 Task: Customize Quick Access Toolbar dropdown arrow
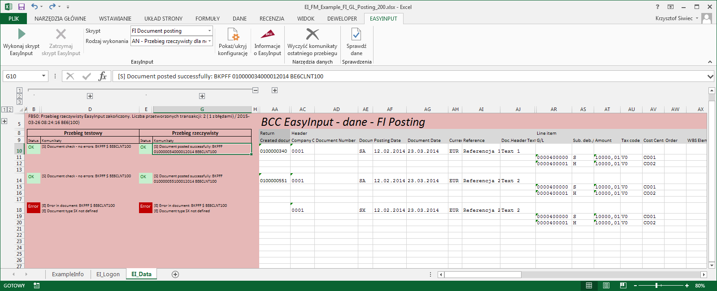68,7
